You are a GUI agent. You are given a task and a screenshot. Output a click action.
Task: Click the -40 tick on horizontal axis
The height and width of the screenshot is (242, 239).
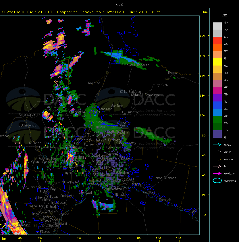pyautogui.click(x=19, y=238)
